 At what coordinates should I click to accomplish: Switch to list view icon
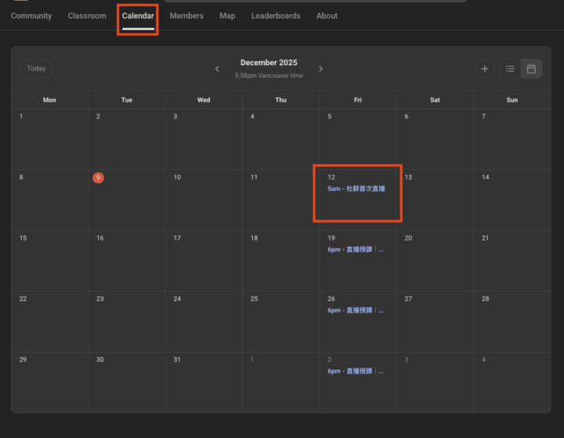(510, 69)
